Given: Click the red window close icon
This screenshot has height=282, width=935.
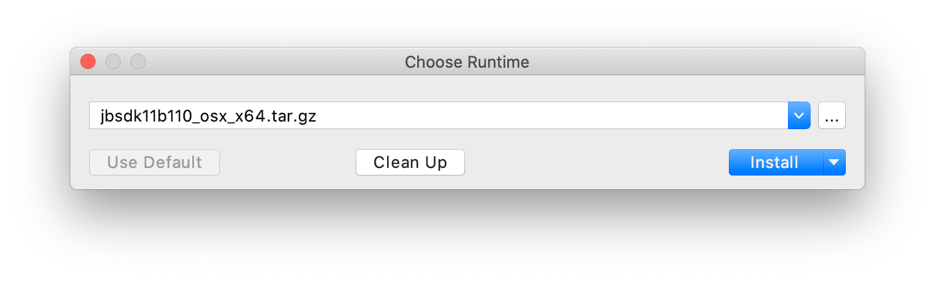Looking at the screenshot, I should coord(88,61).
